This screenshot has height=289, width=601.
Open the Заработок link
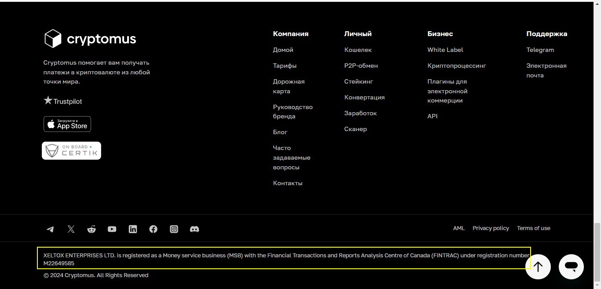coord(360,113)
